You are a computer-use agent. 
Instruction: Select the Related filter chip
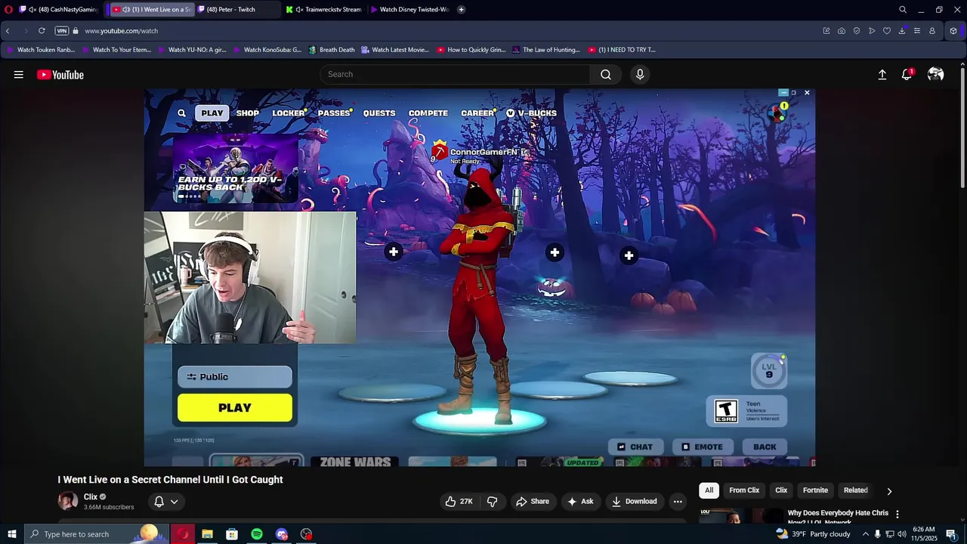856,490
